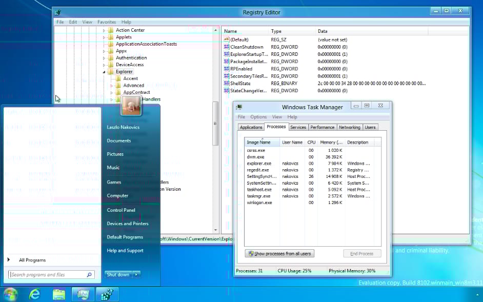This screenshot has height=302, width=483.
Task: Switch to the Users tab
Action: [x=370, y=127]
